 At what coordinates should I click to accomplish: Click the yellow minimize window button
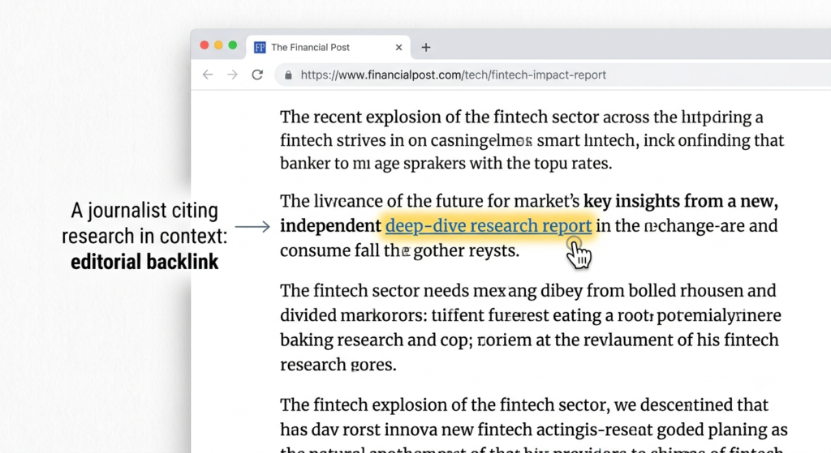(218, 45)
